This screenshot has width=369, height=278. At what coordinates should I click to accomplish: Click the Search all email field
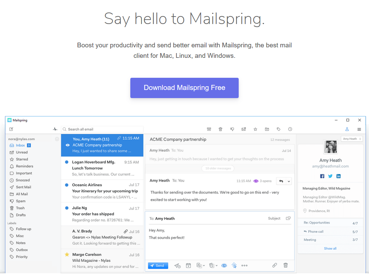pyautogui.click(x=102, y=129)
